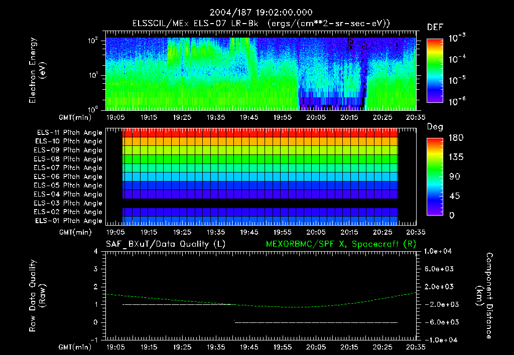Click the GMT(min) label under the spectrogram
Screen dimensions: 514x355
75,117
